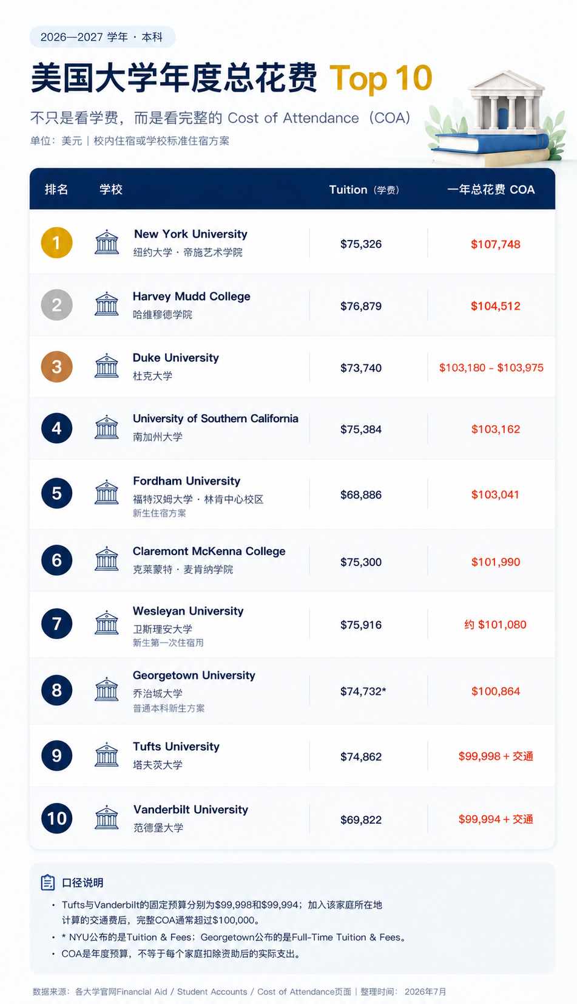Image resolution: width=577 pixels, height=1004 pixels.
Task: Click the Tuition (学费) column header
Action: (364, 190)
